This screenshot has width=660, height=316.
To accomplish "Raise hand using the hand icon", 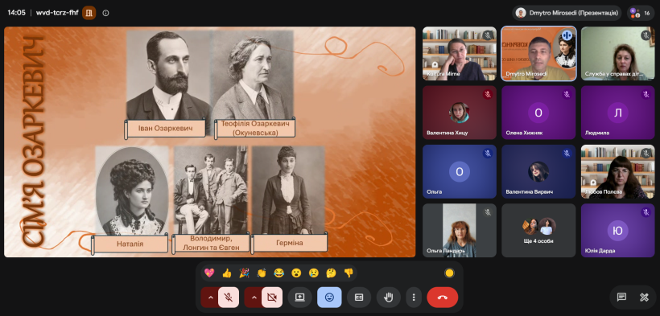I will point(388,297).
